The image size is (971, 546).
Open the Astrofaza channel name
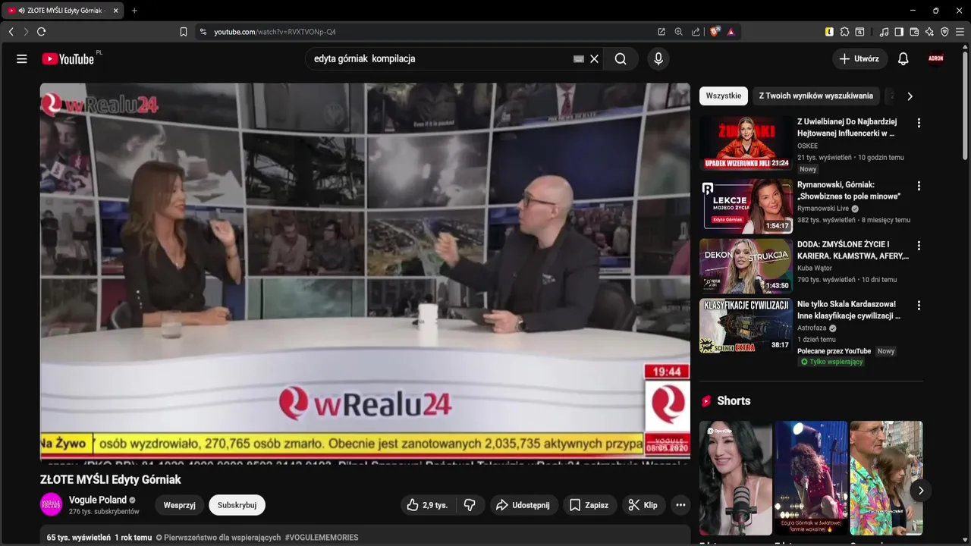click(812, 328)
